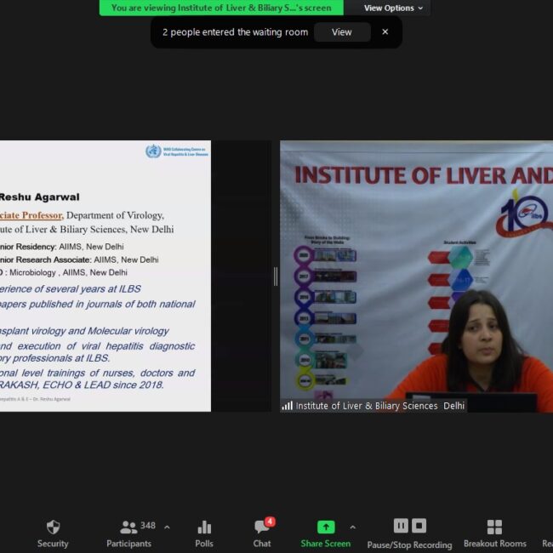Viewport: 553px width, 553px height.
Task: Open the Participants panel
Action: 128,527
